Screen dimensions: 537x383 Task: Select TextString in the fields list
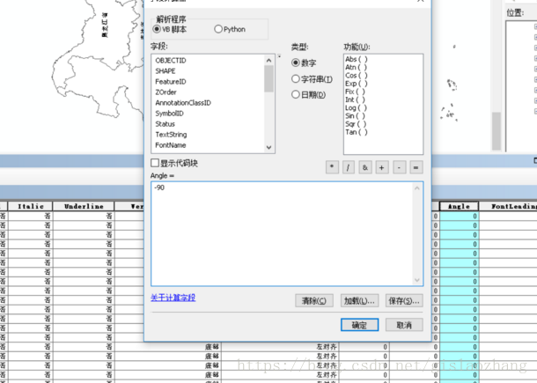pos(171,135)
